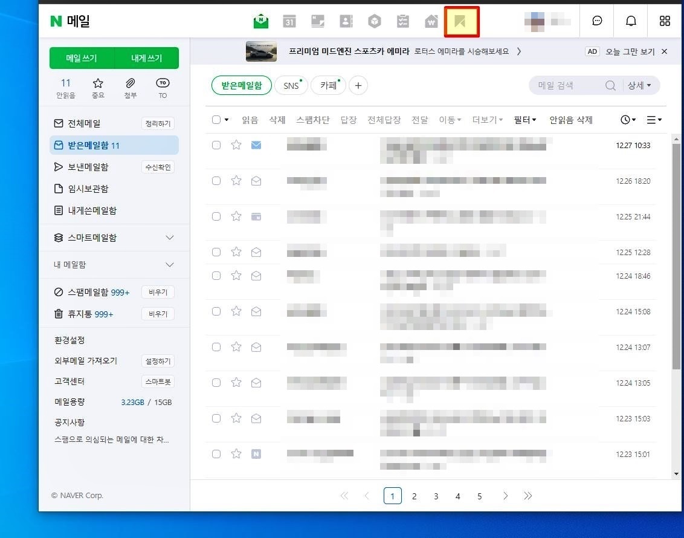Check the mail received 12.27 10:33

[x=216, y=145]
